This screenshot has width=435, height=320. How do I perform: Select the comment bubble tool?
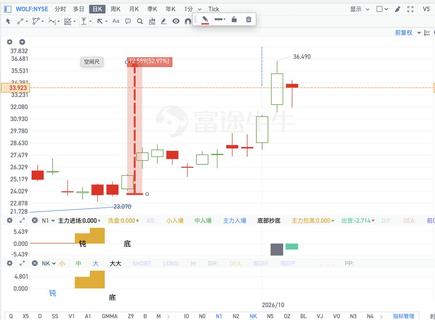pos(128,21)
